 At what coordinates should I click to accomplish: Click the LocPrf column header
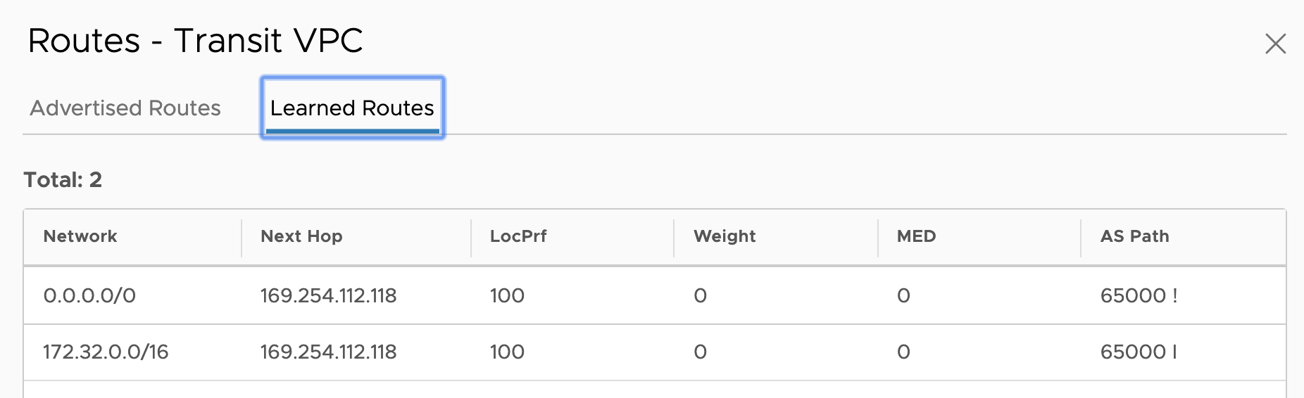click(518, 236)
